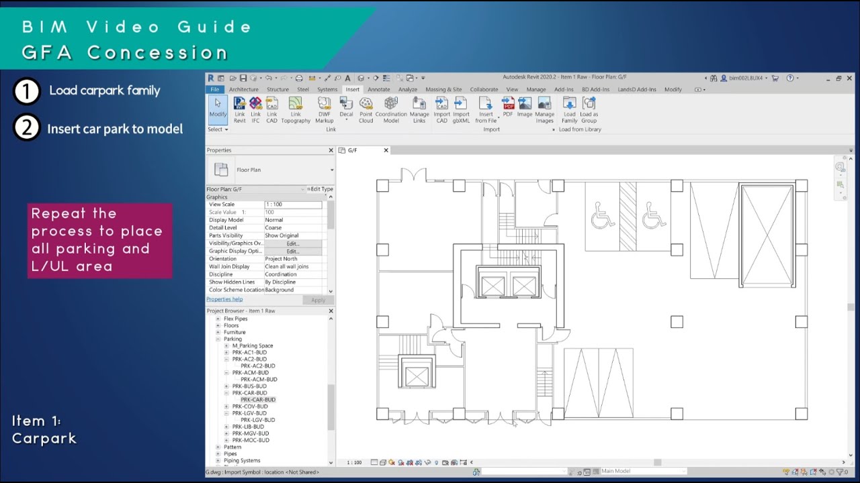860x483 pixels.
Task: Open the Help question mark icon
Action: (790, 78)
